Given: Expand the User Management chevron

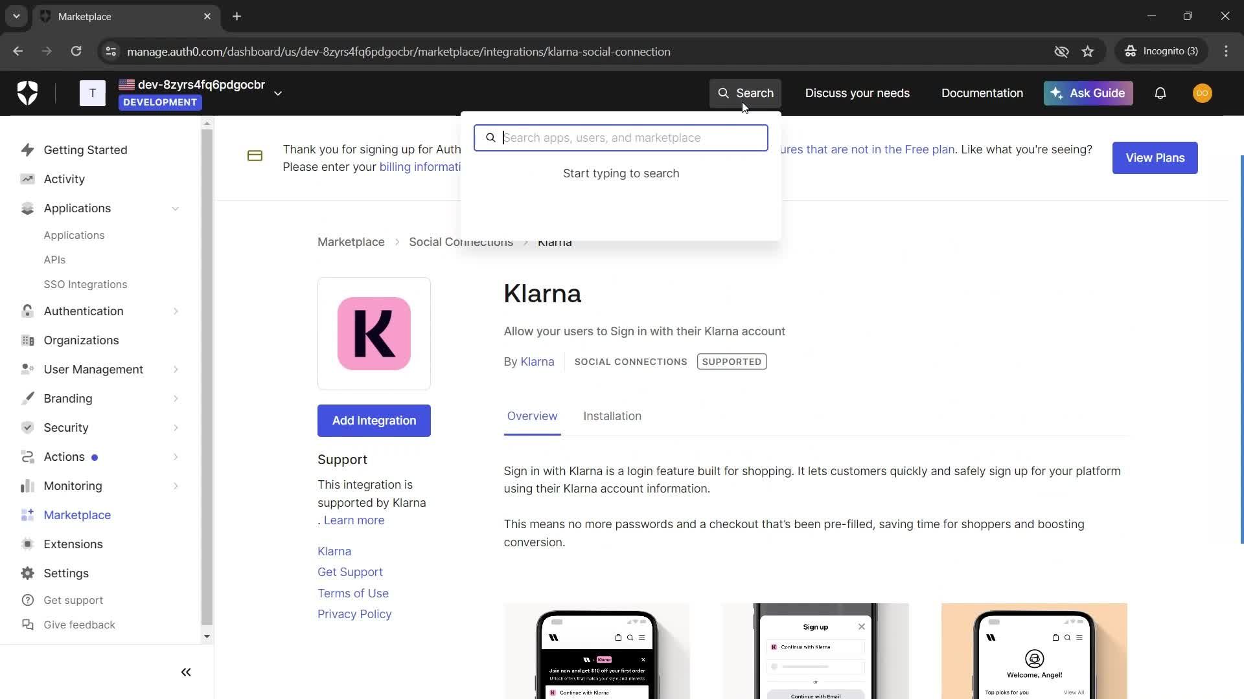Looking at the screenshot, I should click(x=176, y=370).
